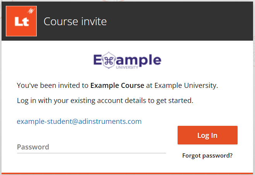
Task: Click the 'You've been invited to' text
Action: point(53,86)
